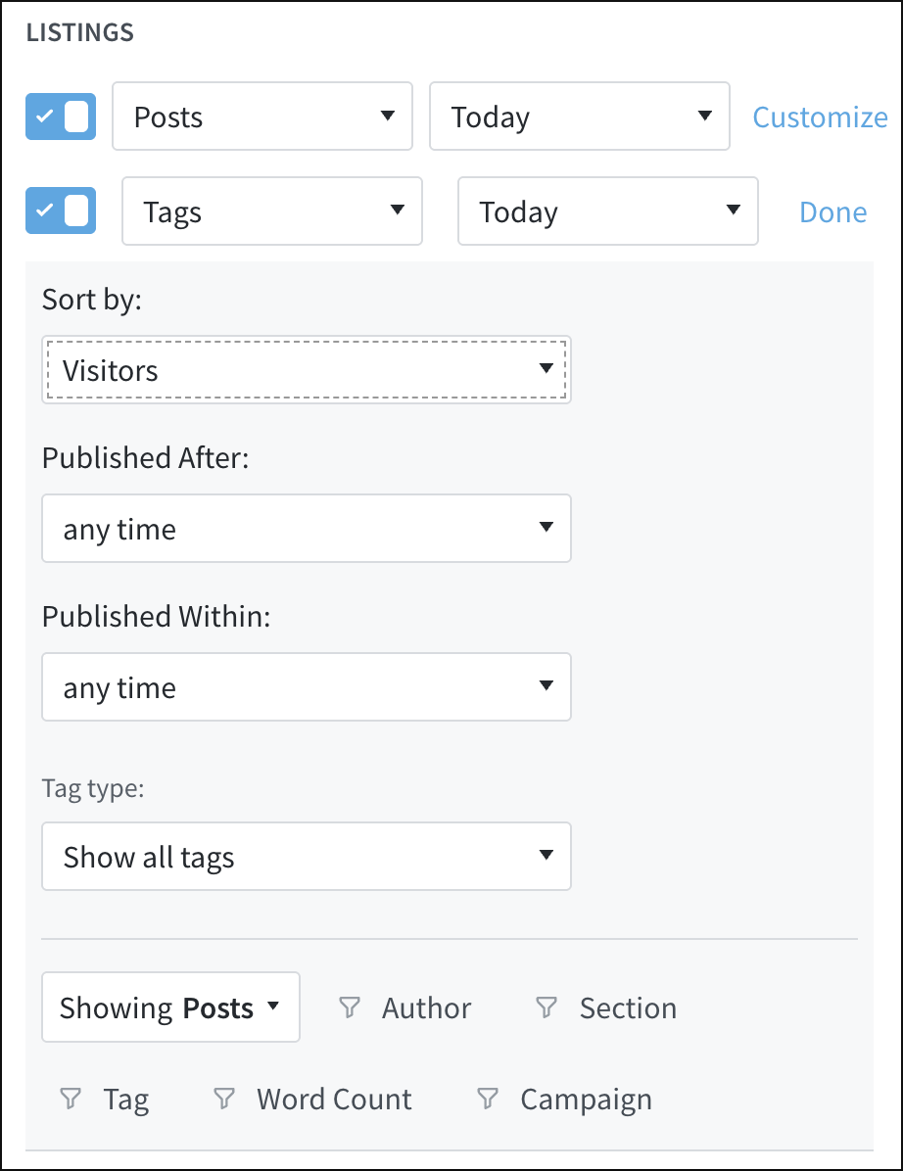This screenshot has height=1171, width=903.
Task: Click the filter icon beside Tag
Action: (71, 1099)
